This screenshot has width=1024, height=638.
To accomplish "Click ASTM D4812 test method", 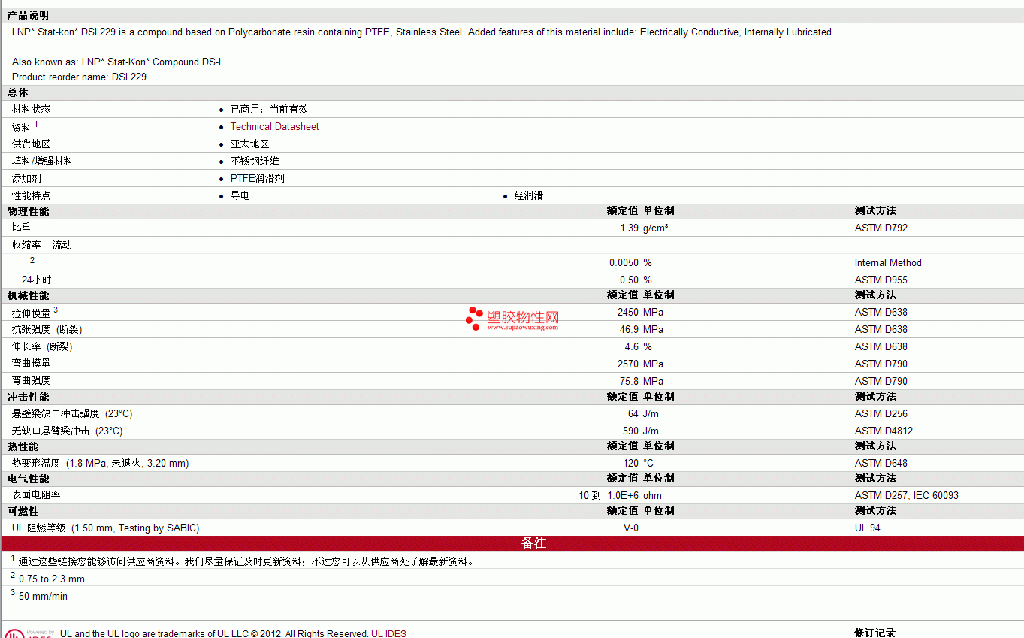I will pyautogui.click(x=884, y=431).
